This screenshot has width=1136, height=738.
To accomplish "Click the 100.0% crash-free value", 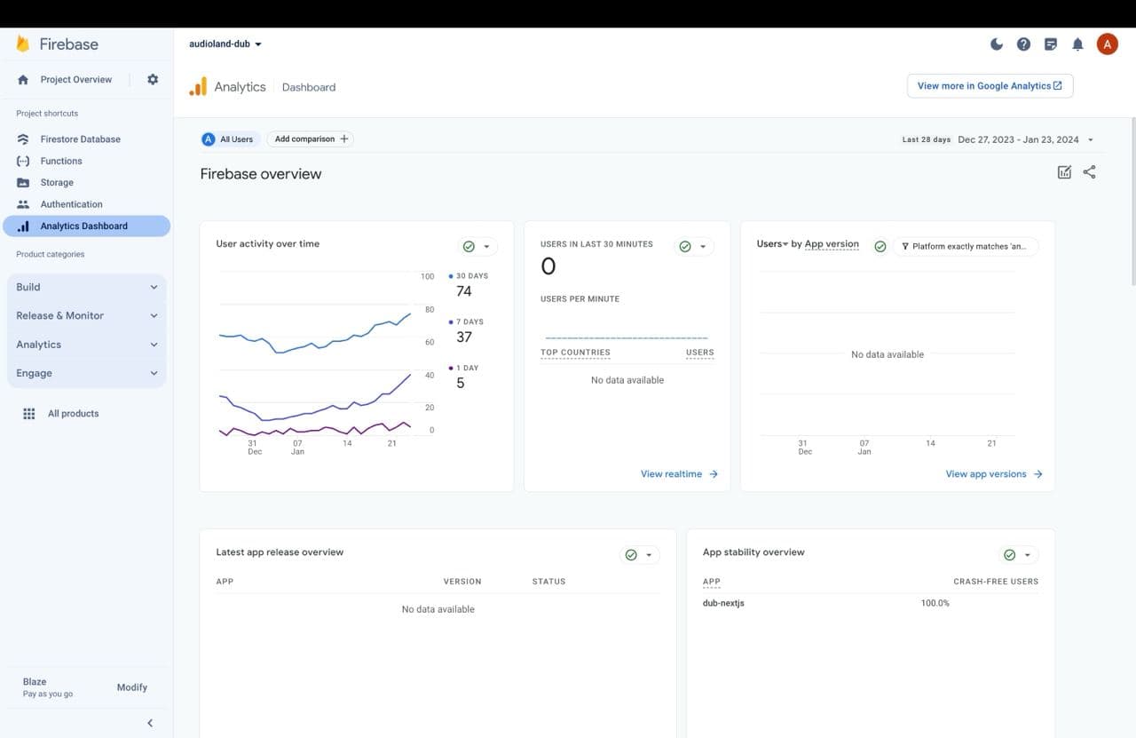I will [935, 603].
